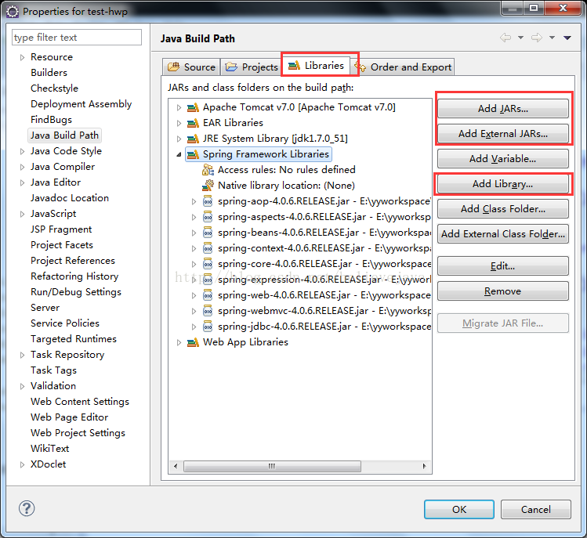This screenshot has height=538, width=587.
Task: Dismiss dialog with Cancel button
Action: (536, 510)
